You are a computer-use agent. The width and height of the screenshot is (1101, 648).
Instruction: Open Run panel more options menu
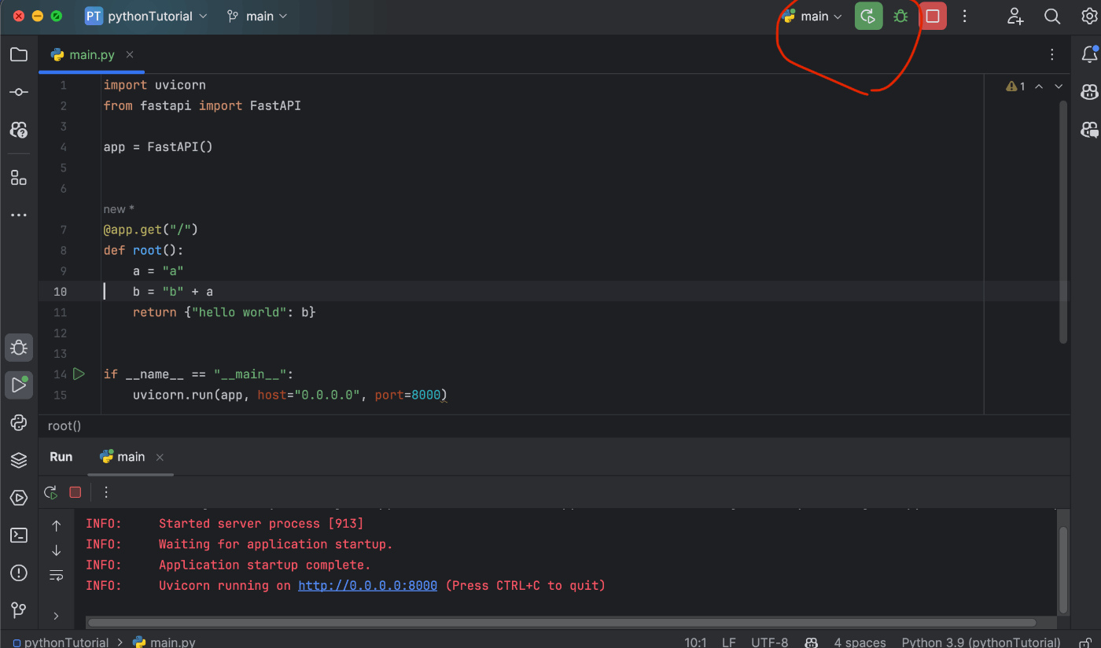pyautogui.click(x=106, y=492)
